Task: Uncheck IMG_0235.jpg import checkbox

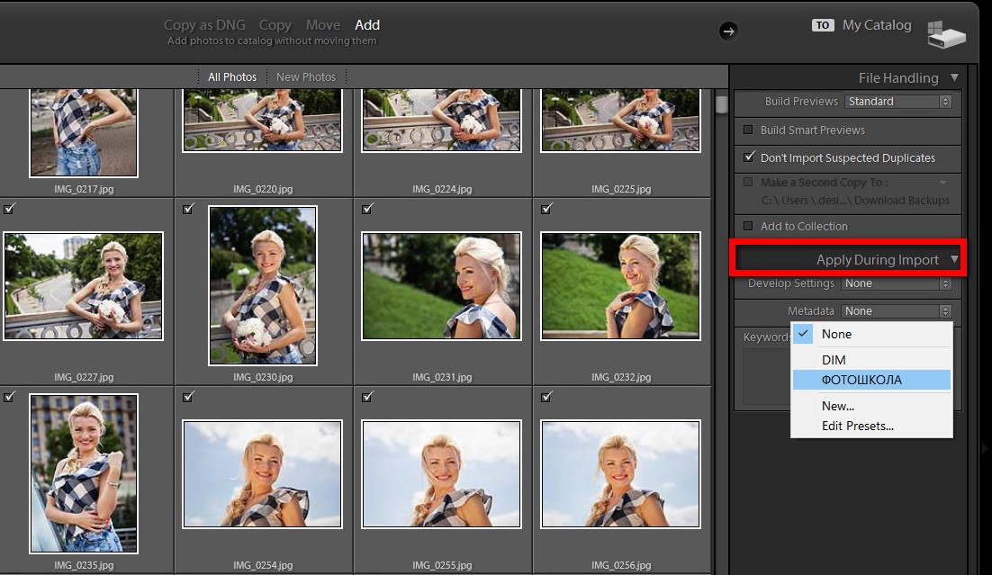Action: tap(9, 397)
